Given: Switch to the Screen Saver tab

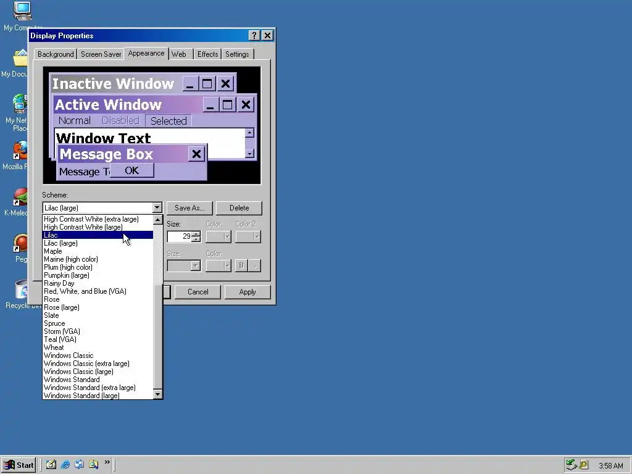Looking at the screenshot, I should point(101,54).
